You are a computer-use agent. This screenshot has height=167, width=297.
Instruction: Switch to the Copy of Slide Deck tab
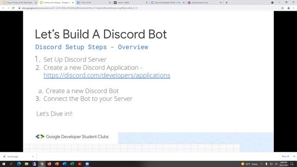19,3
